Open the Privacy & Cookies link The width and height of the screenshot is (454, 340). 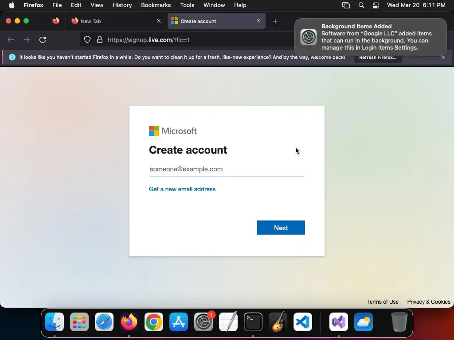pyautogui.click(x=429, y=302)
